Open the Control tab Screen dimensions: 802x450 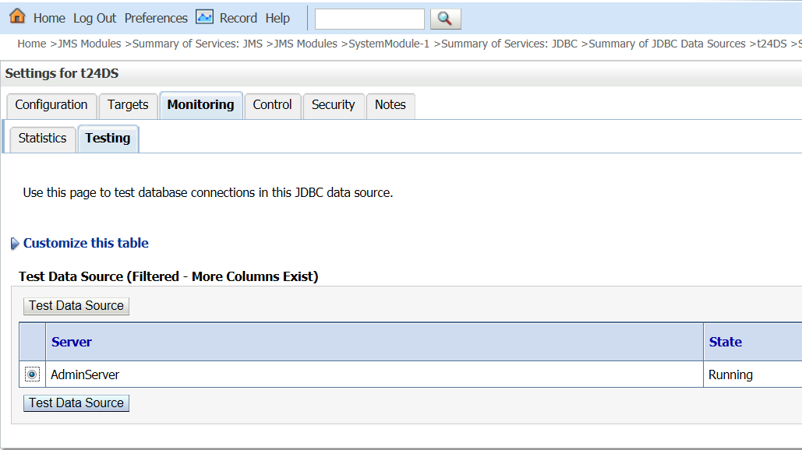272,105
